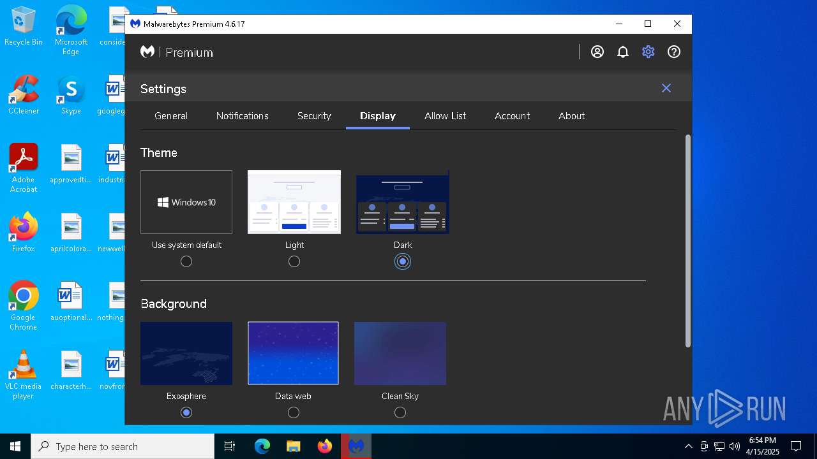Select the aprilcolora... image file on desktop
The width and height of the screenshot is (817, 459).
tap(71, 233)
